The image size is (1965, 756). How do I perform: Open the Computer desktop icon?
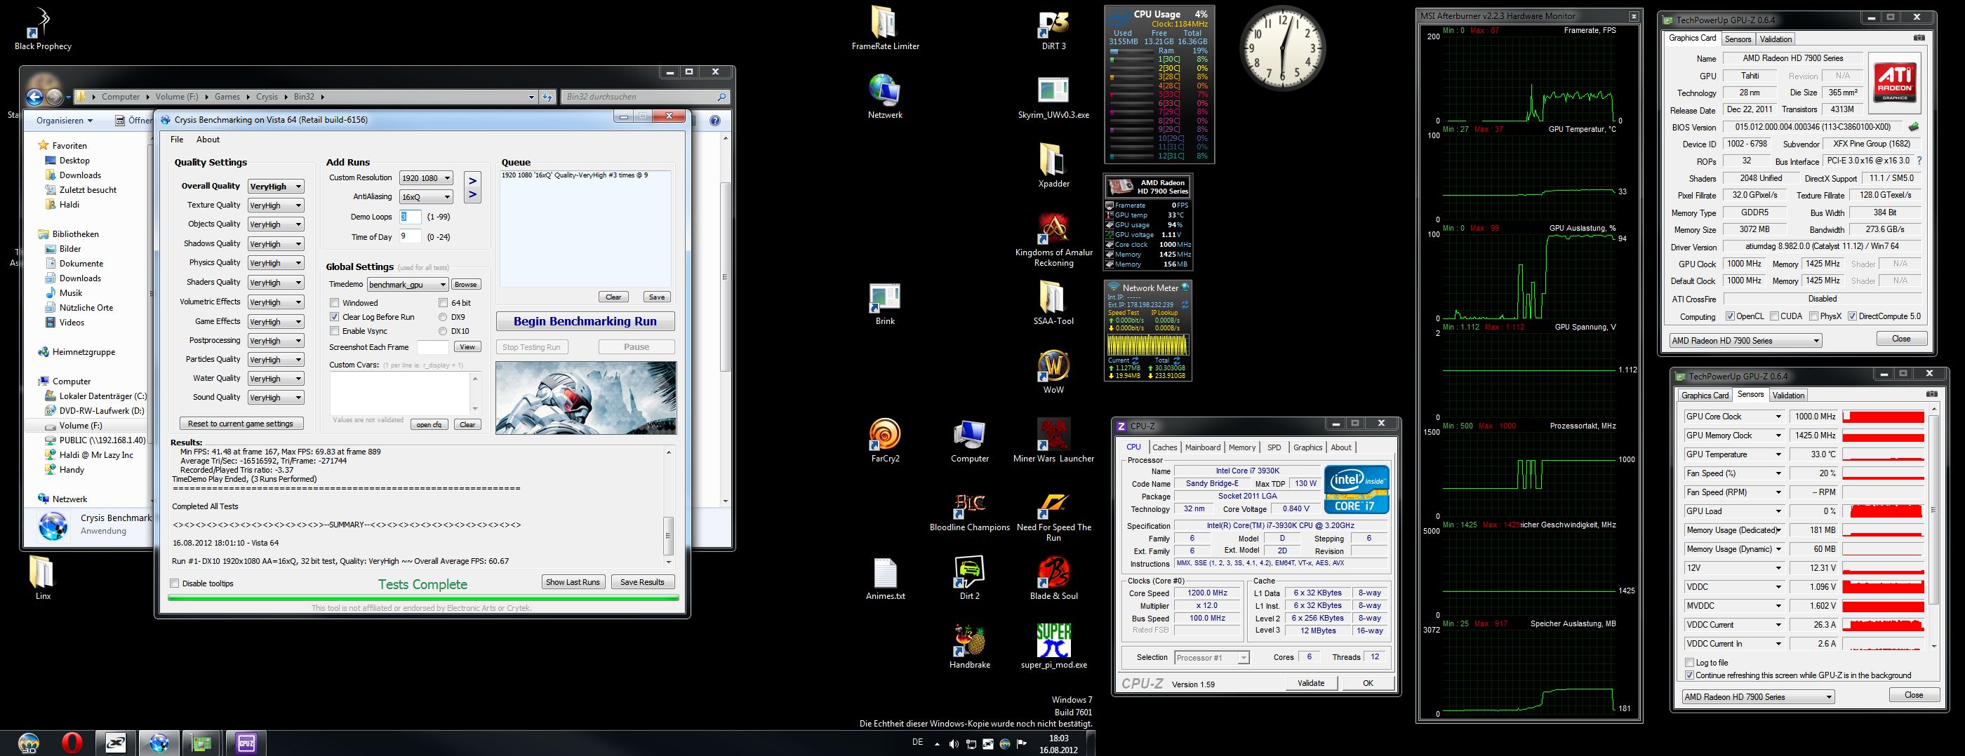click(x=970, y=440)
